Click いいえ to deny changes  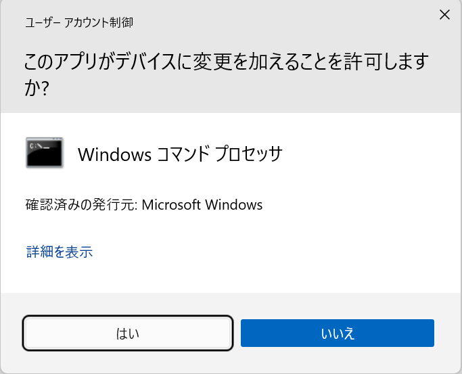(x=337, y=333)
